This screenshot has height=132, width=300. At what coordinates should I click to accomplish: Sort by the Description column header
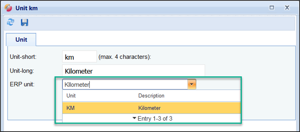tap(151, 96)
